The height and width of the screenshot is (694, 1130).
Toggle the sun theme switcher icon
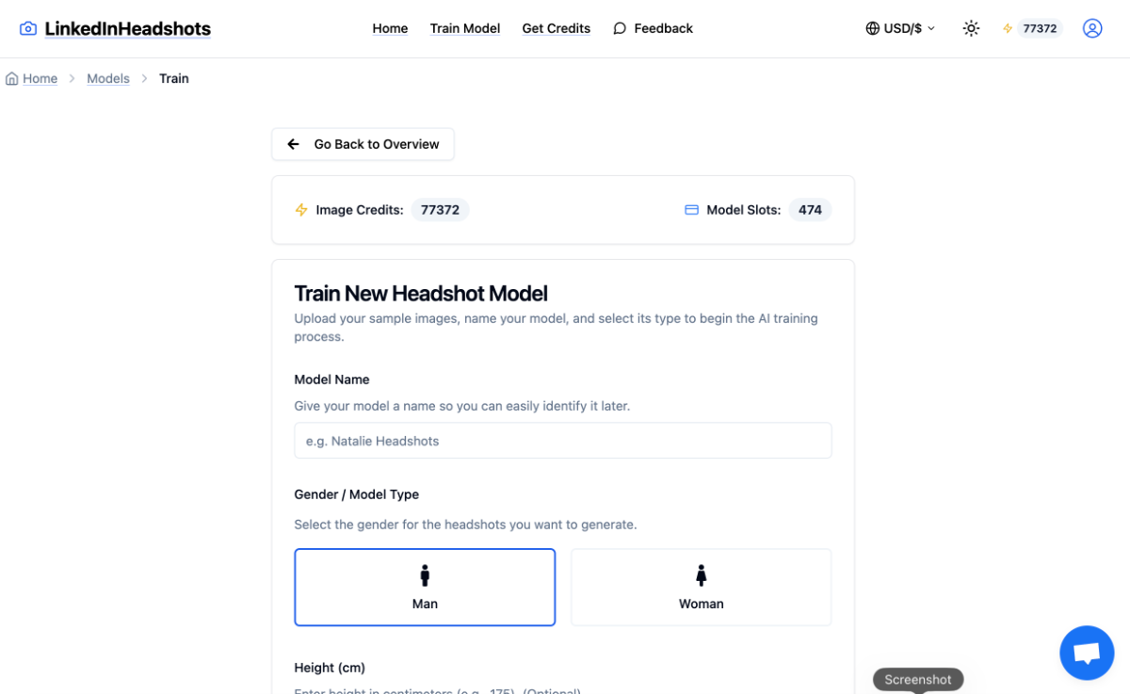point(971,28)
